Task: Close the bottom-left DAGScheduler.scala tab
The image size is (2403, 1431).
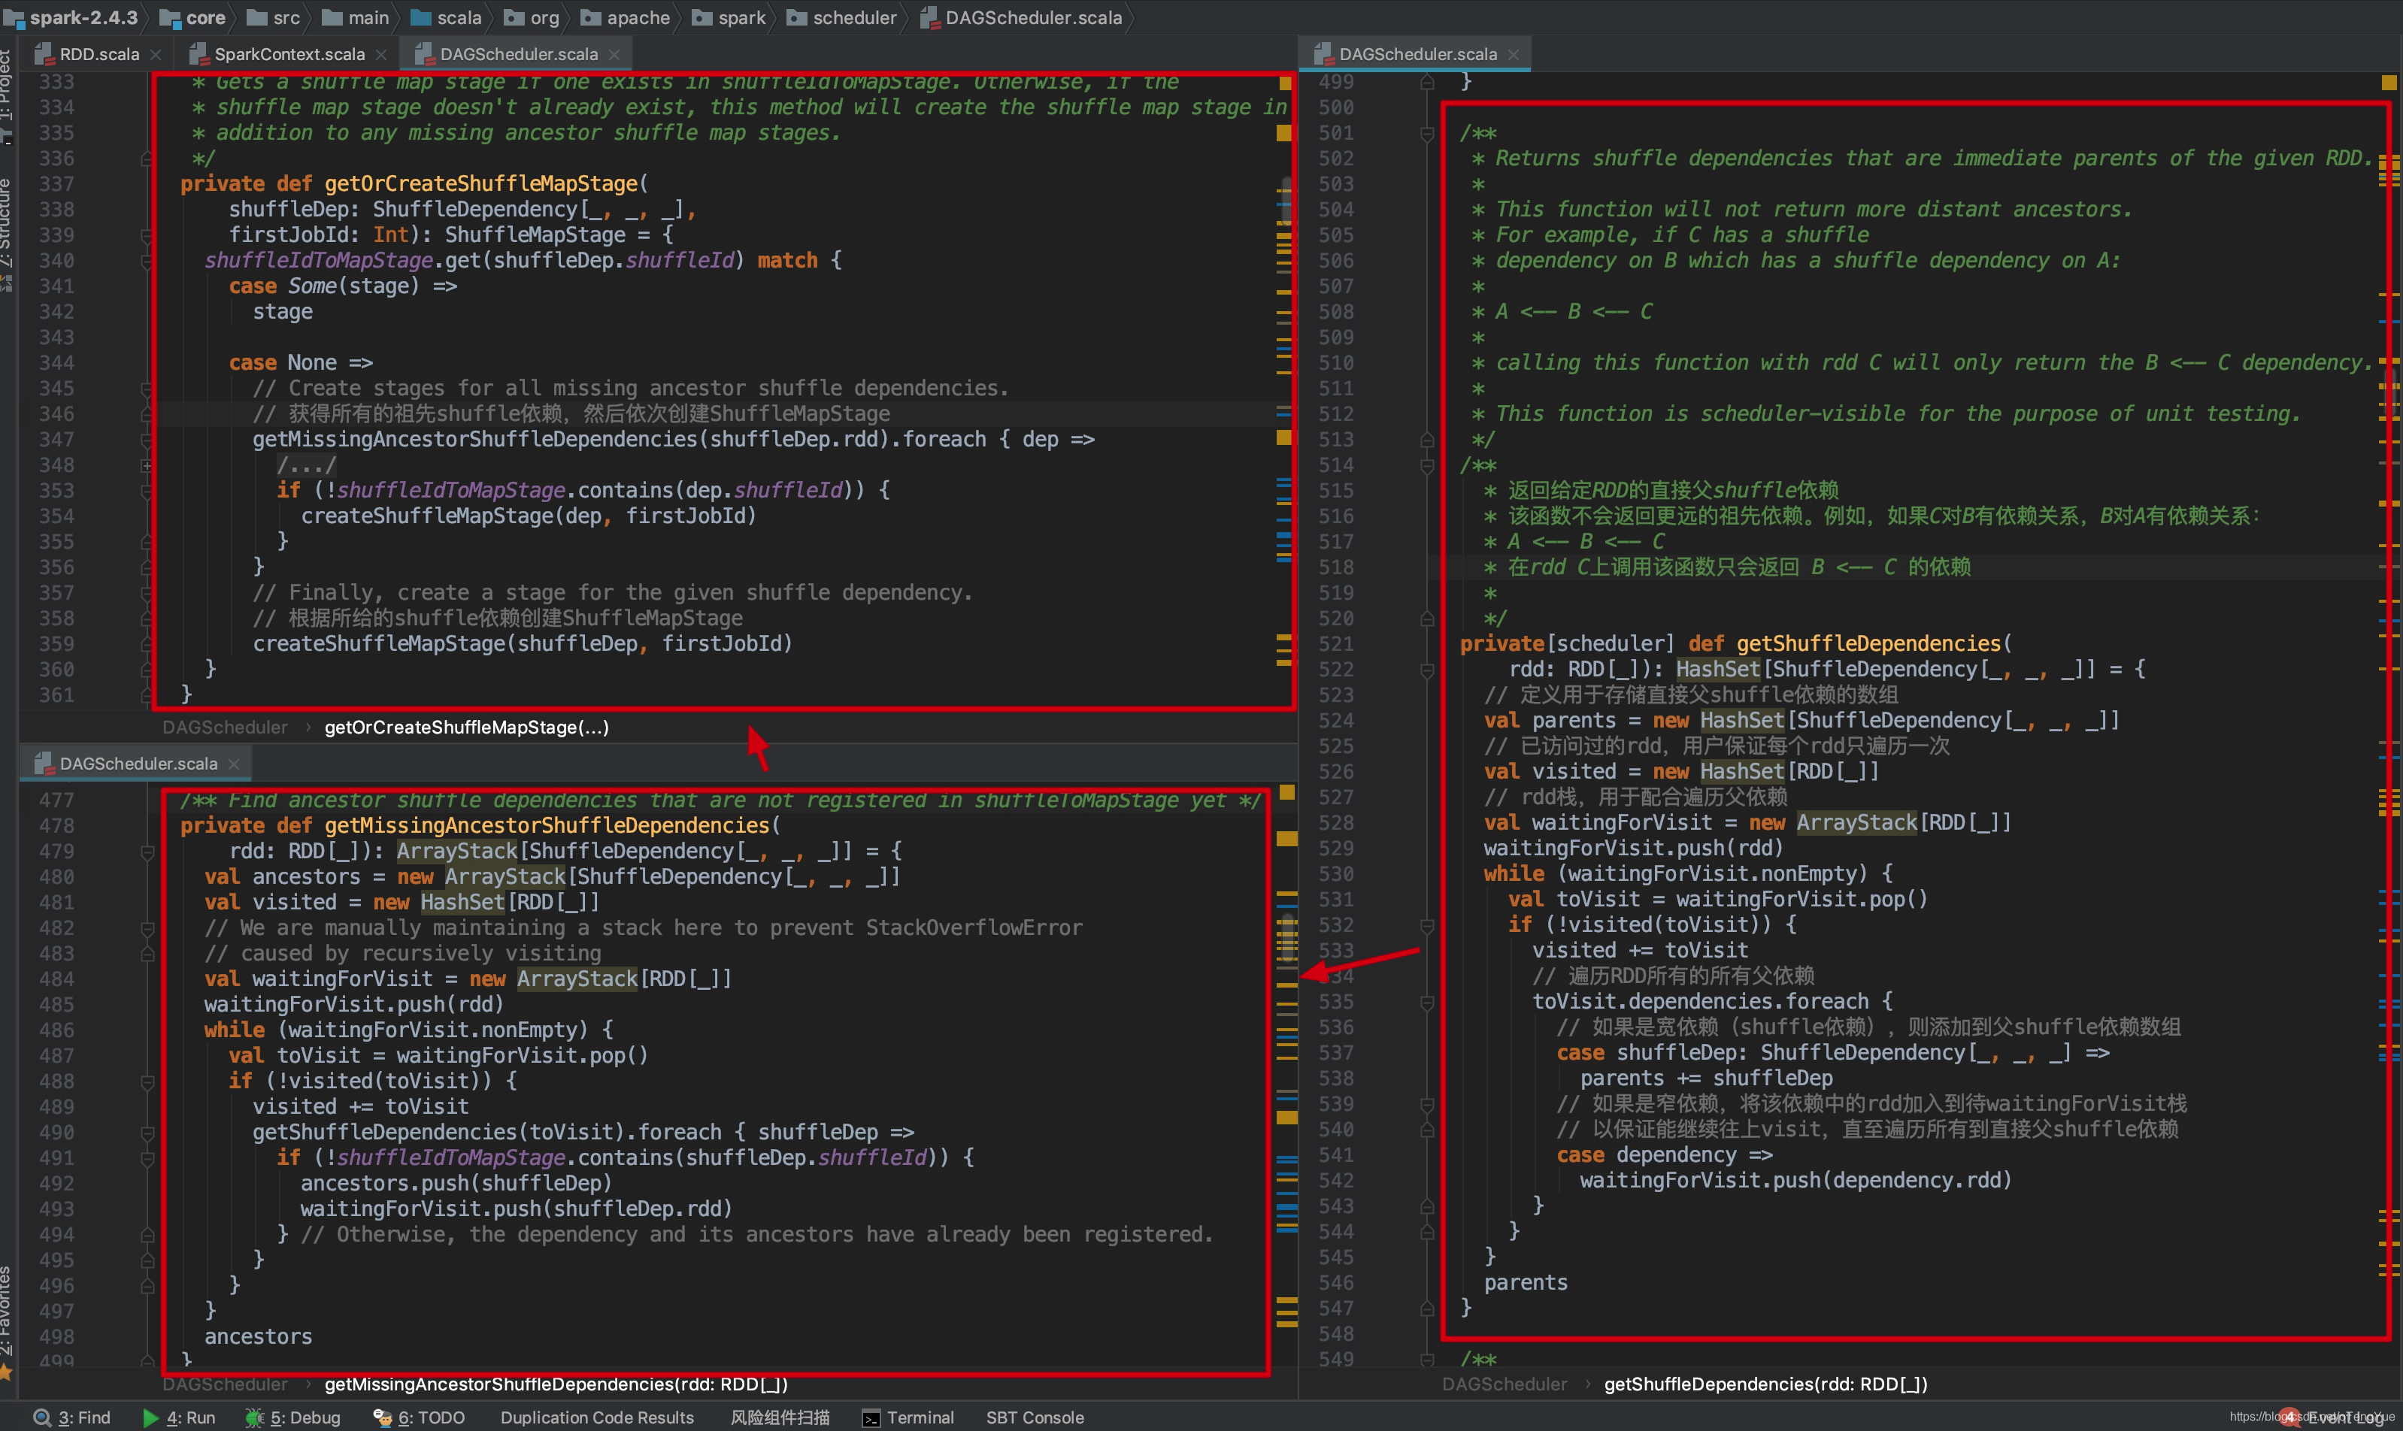Action: tap(233, 764)
